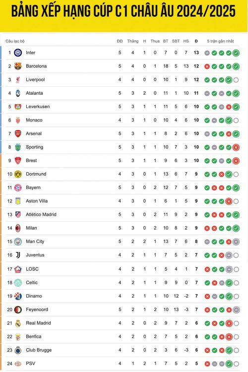Screen dimensions: 248x372
Task: Select the Feyenoord club logo
Action: pyautogui.click(x=18, y=310)
